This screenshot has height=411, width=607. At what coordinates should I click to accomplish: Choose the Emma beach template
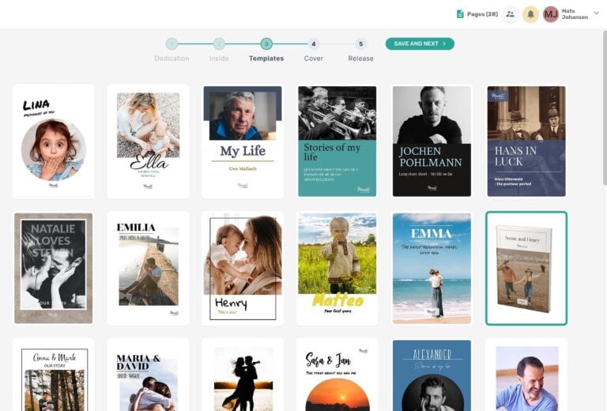point(432,268)
